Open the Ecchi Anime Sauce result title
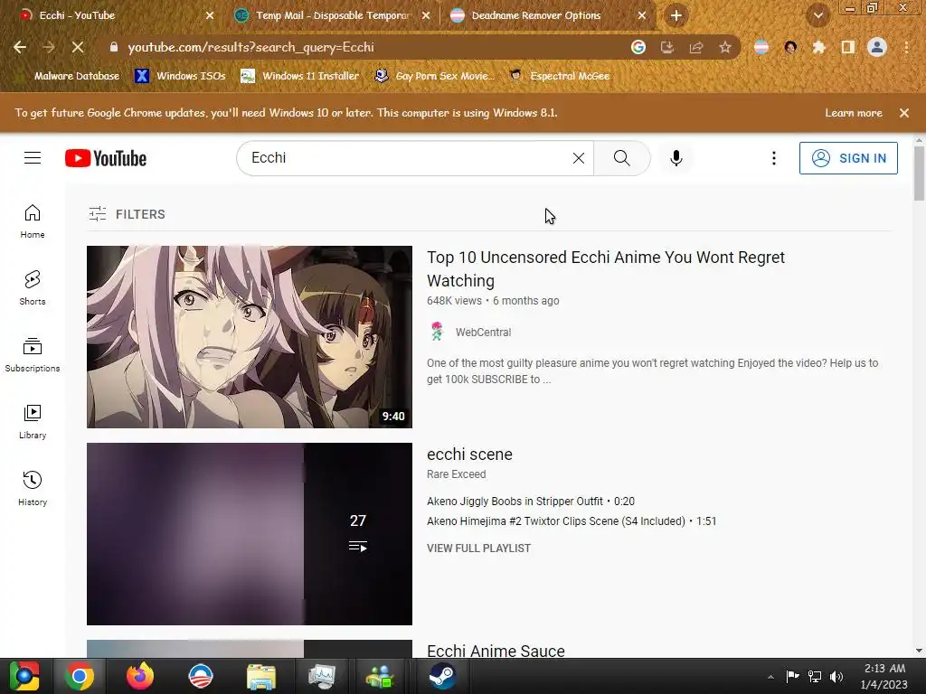926x694 pixels. tap(496, 651)
